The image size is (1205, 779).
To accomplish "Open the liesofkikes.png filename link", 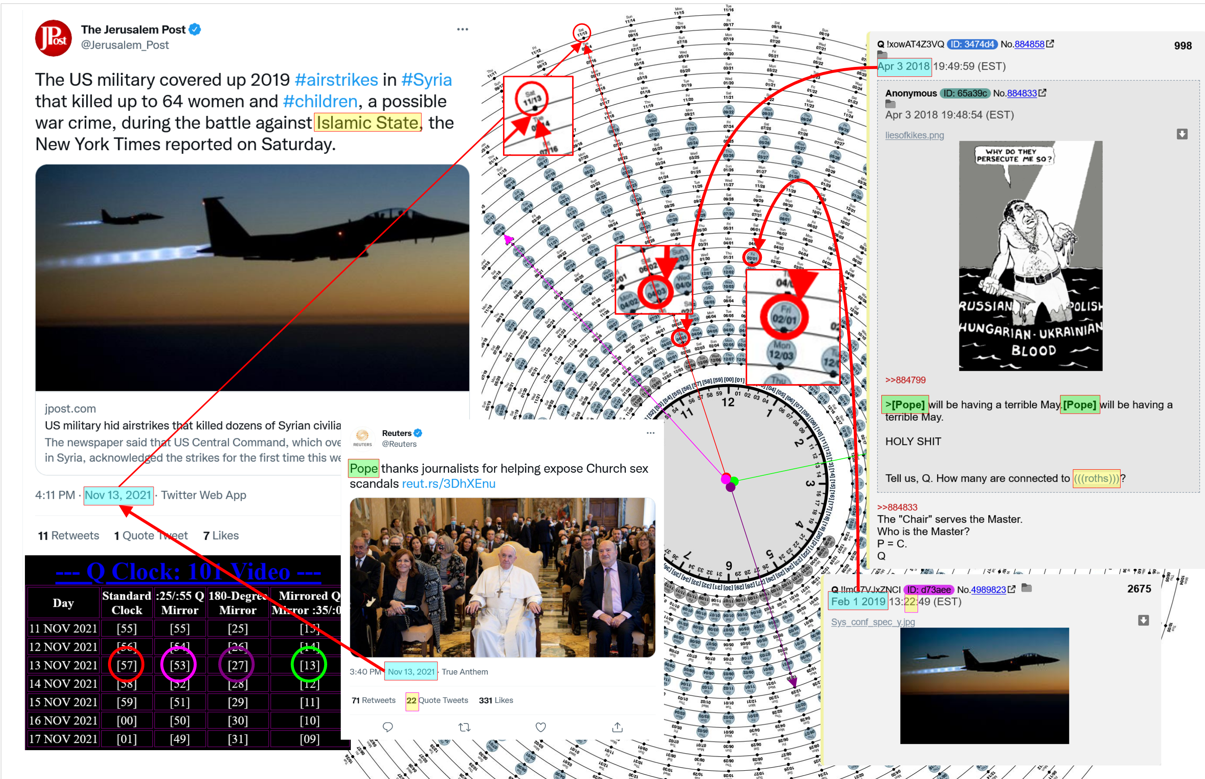I will pos(915,135).
